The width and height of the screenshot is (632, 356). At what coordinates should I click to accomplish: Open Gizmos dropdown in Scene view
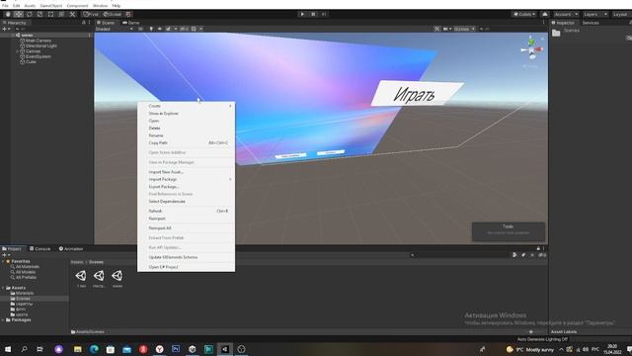tap(464, 29)
